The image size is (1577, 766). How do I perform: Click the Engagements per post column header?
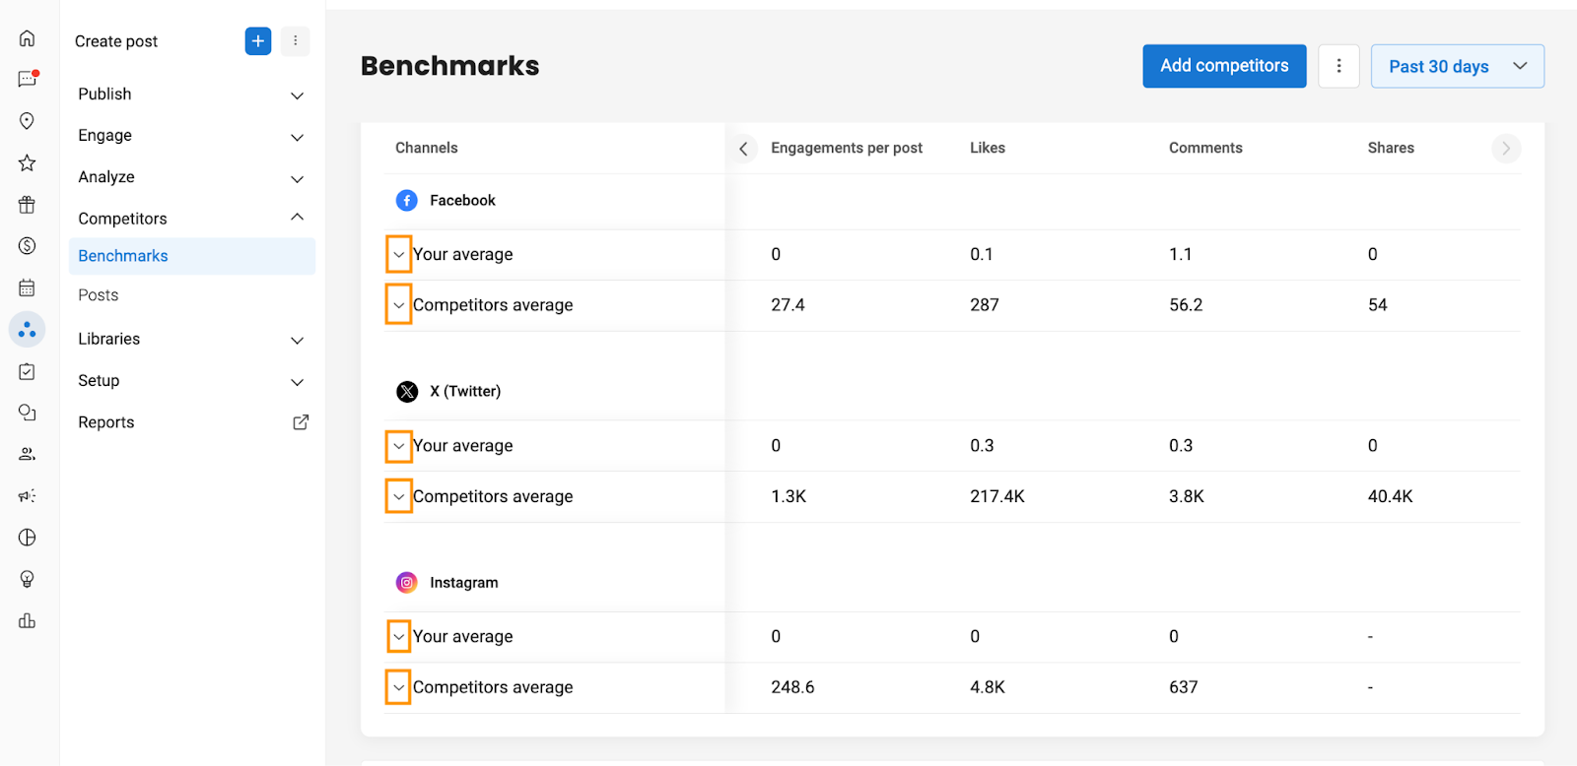[847, 148]
